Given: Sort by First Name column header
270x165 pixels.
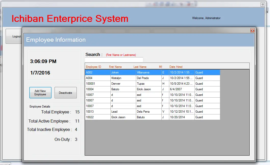Looking at the screenshot, I should tap(115, 67).
